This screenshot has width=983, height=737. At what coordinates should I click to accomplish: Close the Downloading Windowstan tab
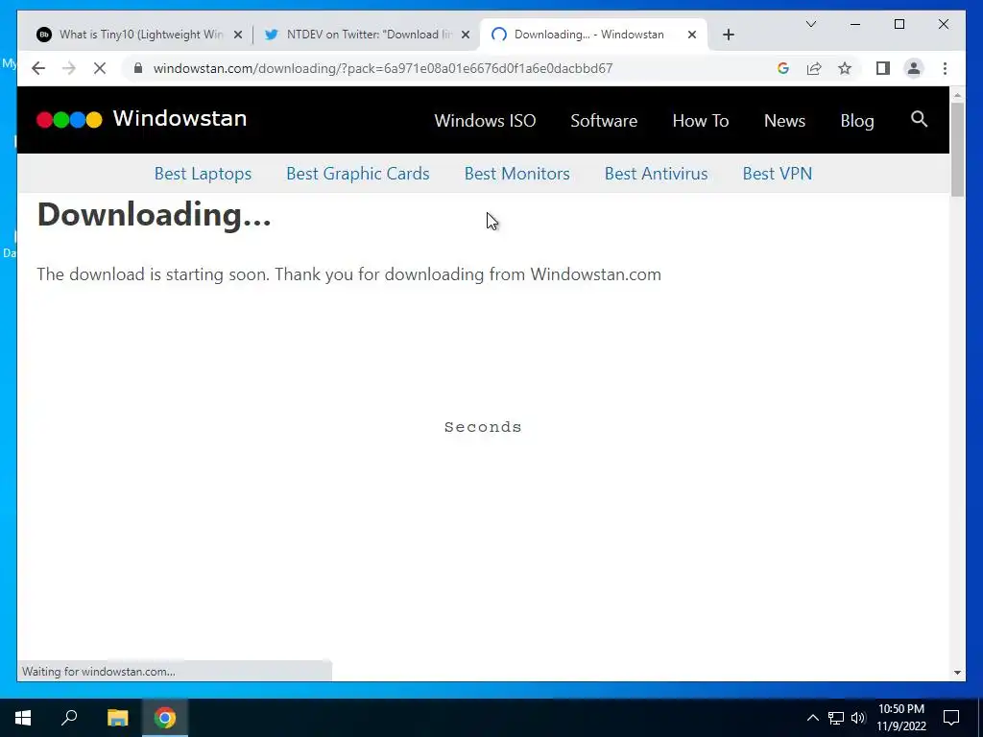692,36
